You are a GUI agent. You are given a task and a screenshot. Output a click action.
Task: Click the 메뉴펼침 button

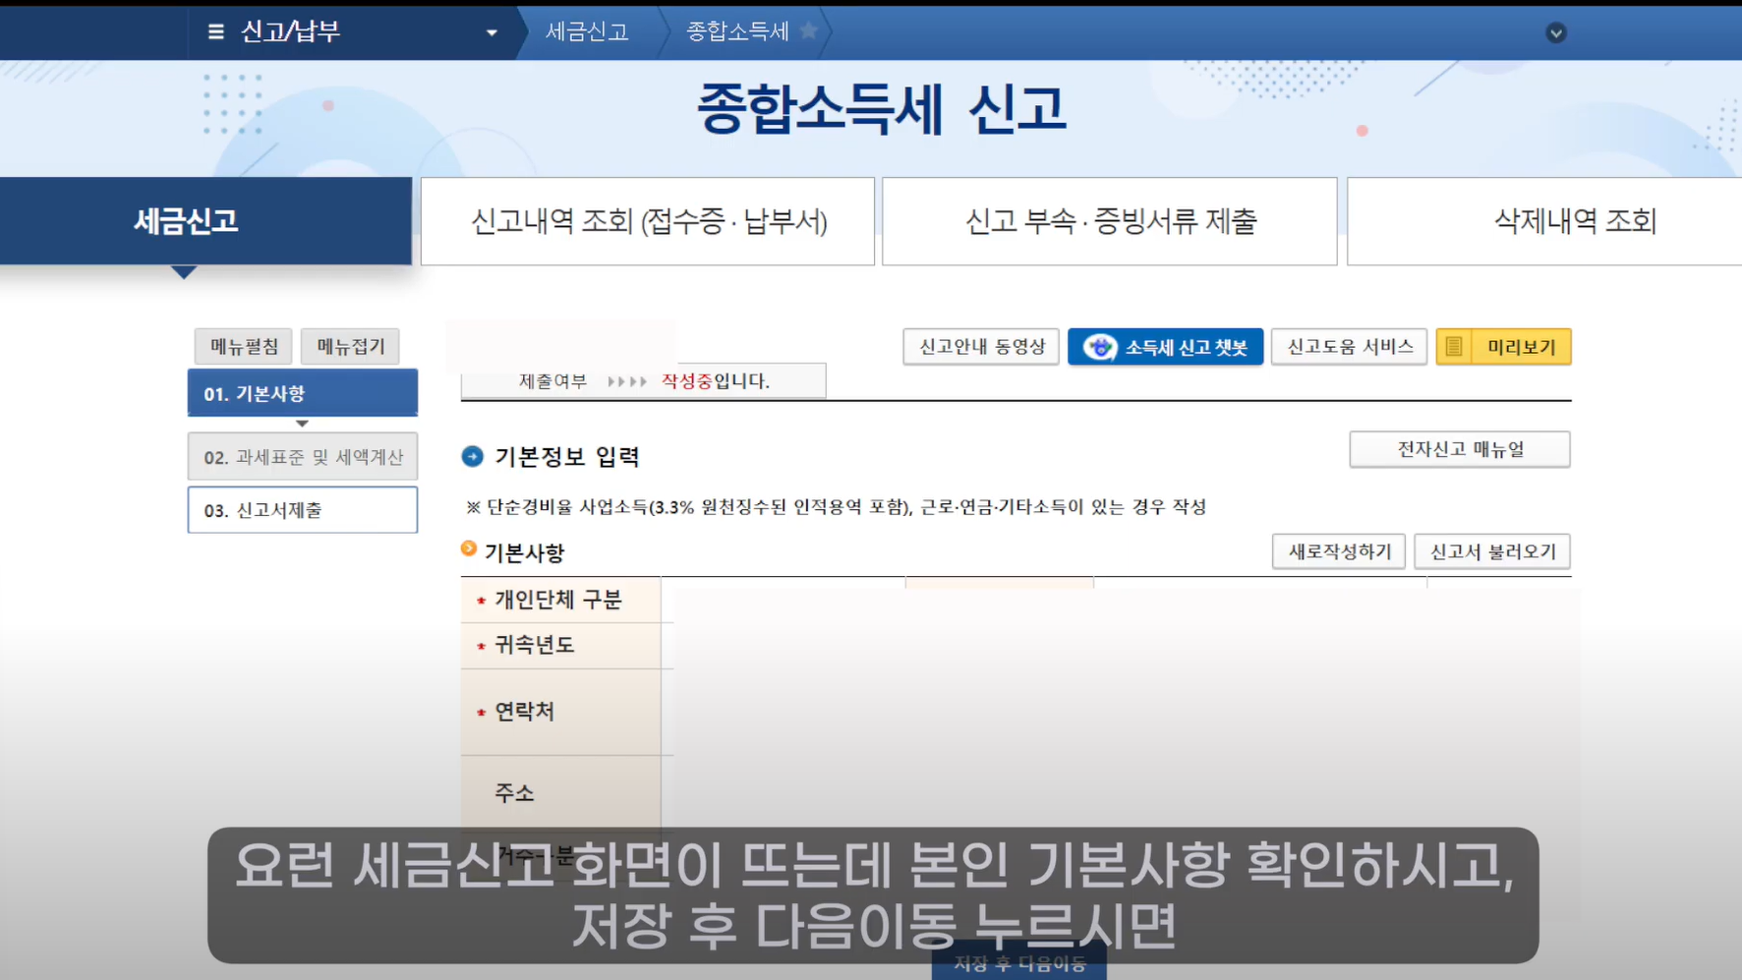click(244, 346)
